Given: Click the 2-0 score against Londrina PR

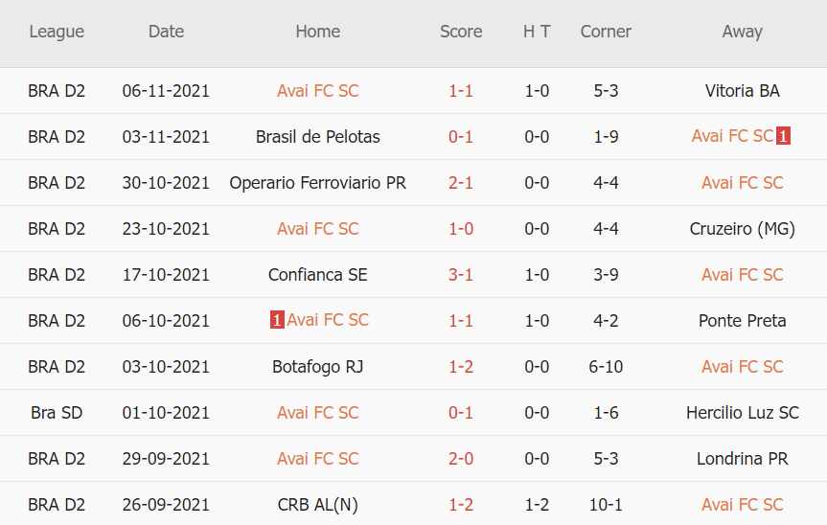Looking at the screenshot, I should click(x=461, y=459).
